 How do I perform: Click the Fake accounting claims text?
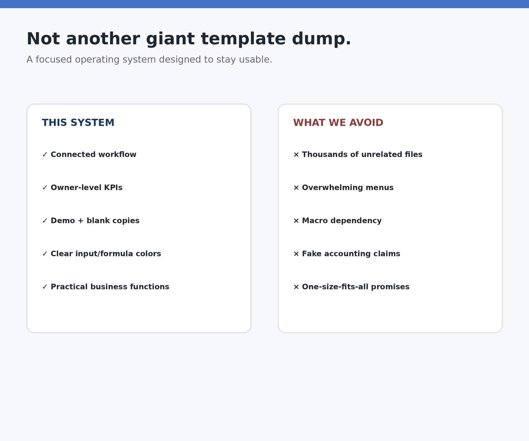pos(351,254)
